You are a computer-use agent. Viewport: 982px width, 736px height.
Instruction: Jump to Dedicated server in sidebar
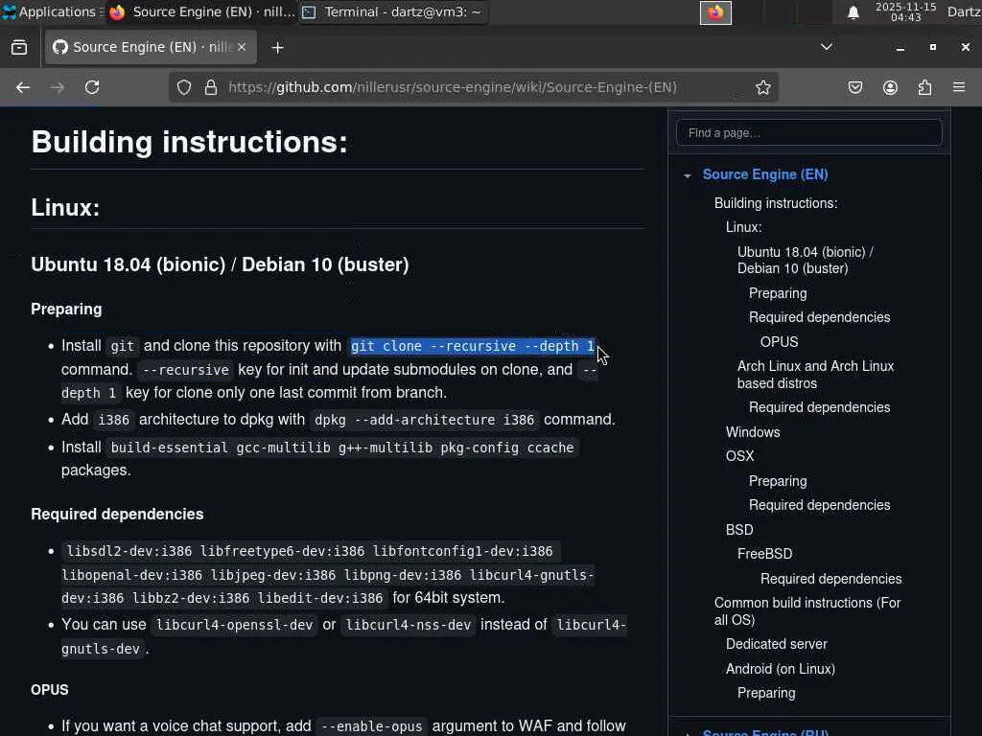[777, 644]
